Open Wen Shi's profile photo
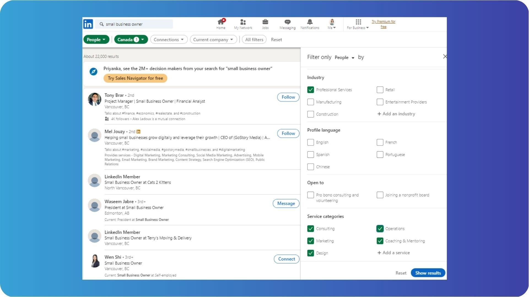 click(x=95, y=261)
